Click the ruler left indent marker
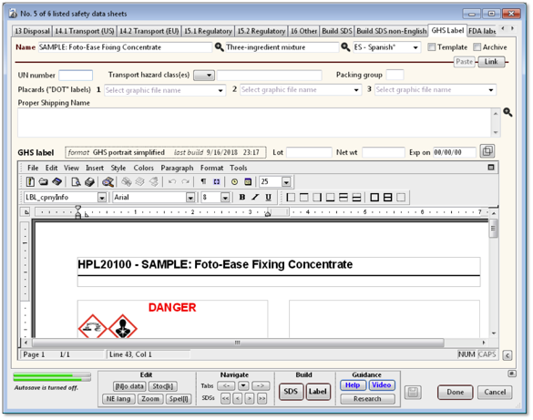Image resolution: width=533 pixels, height=420 pixels. (x=77, y=215)
